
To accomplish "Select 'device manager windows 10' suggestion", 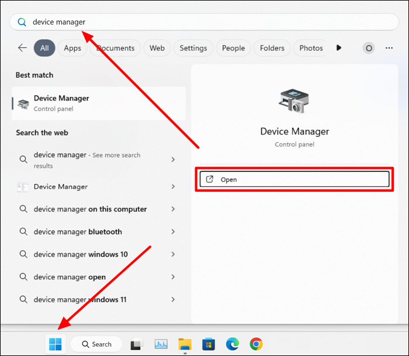I will [98, 254].
